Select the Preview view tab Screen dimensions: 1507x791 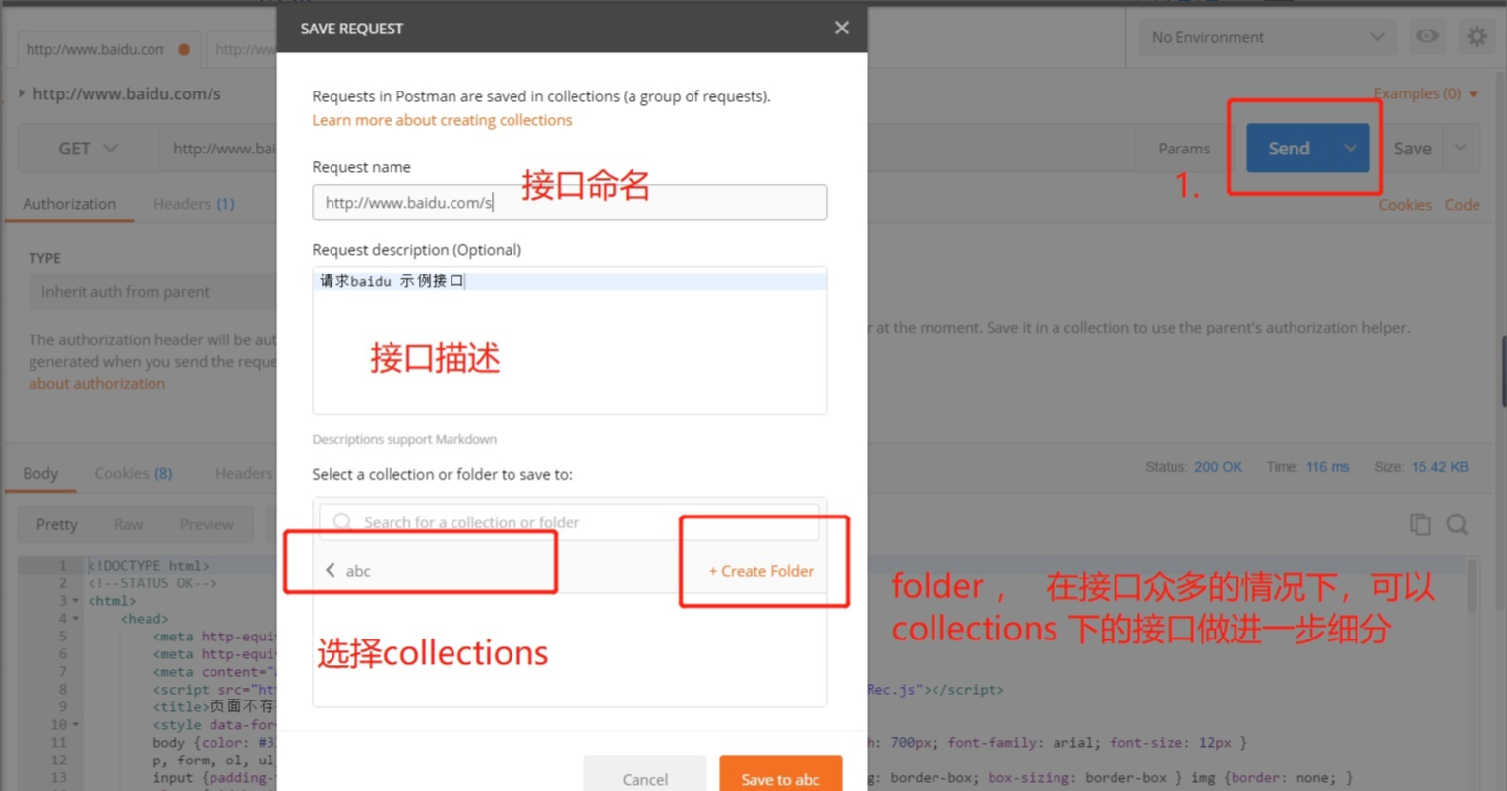point(207,524)
